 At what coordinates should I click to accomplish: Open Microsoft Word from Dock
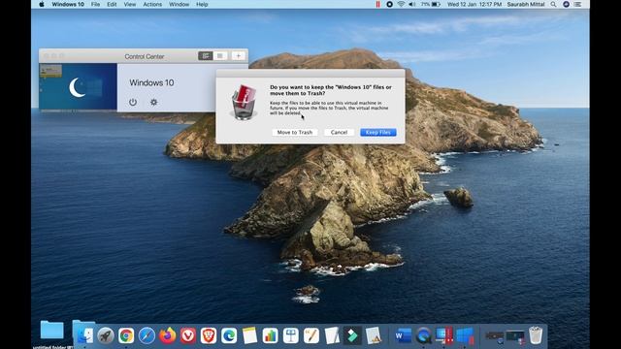click(x=404, y=335)
